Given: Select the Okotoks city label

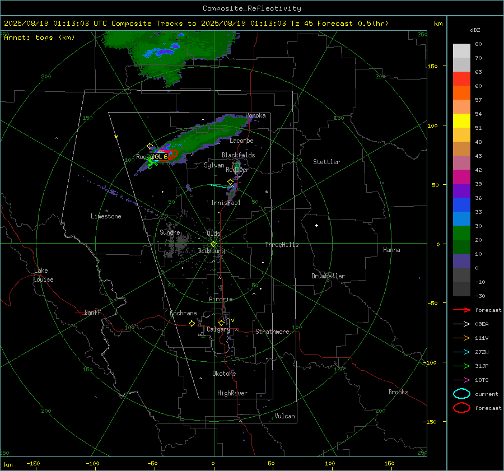Looking at the screenshot, I should 224,374.
